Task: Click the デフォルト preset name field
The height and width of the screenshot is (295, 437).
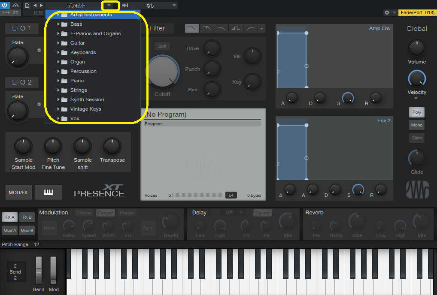Action: point(76,5)
